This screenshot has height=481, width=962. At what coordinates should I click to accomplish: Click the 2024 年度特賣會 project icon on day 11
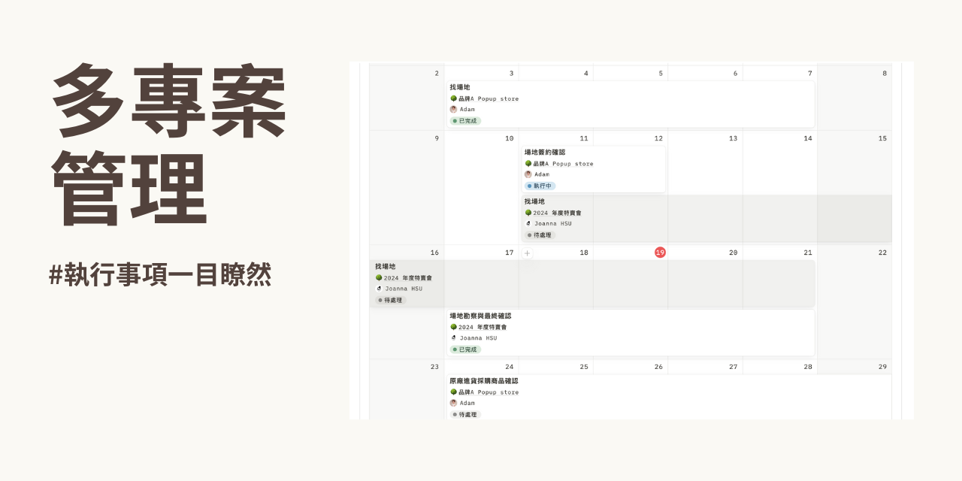pyautogui.click(x=528, y=213)
